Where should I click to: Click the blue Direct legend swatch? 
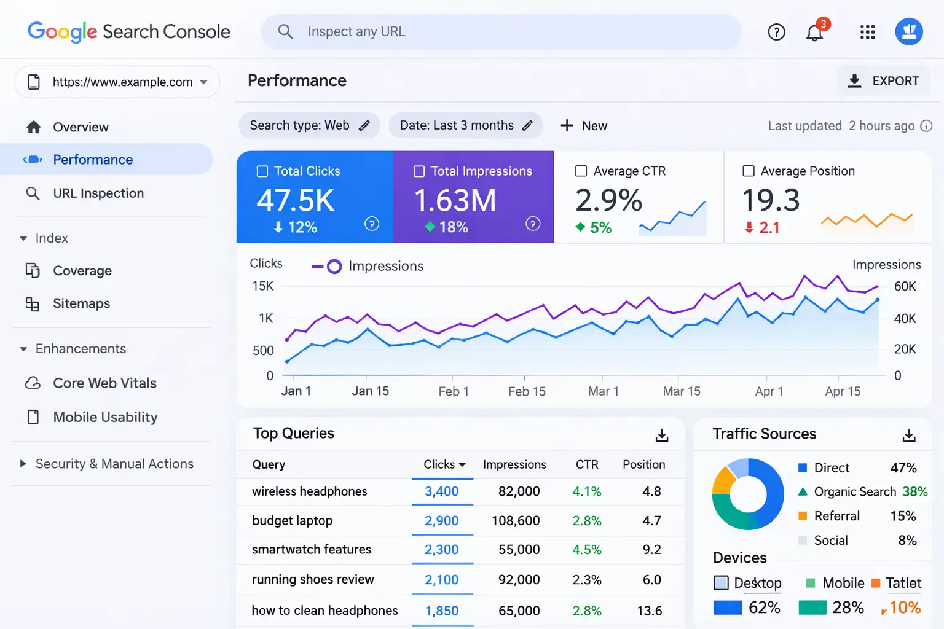[x=802, y=468]
